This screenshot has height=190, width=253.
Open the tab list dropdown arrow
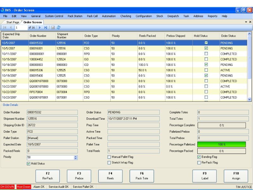pyautogui.click(x=246, y=22)
